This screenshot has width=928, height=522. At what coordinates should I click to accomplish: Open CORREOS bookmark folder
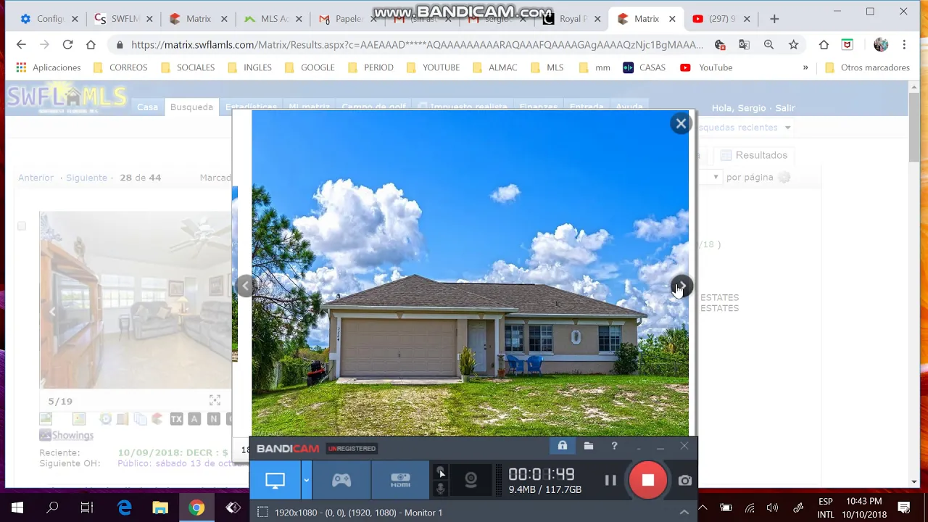(120, 67)
